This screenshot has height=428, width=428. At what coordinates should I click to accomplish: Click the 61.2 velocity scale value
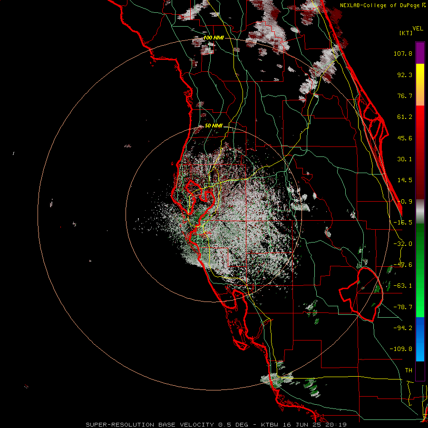(x=405, y=117)
